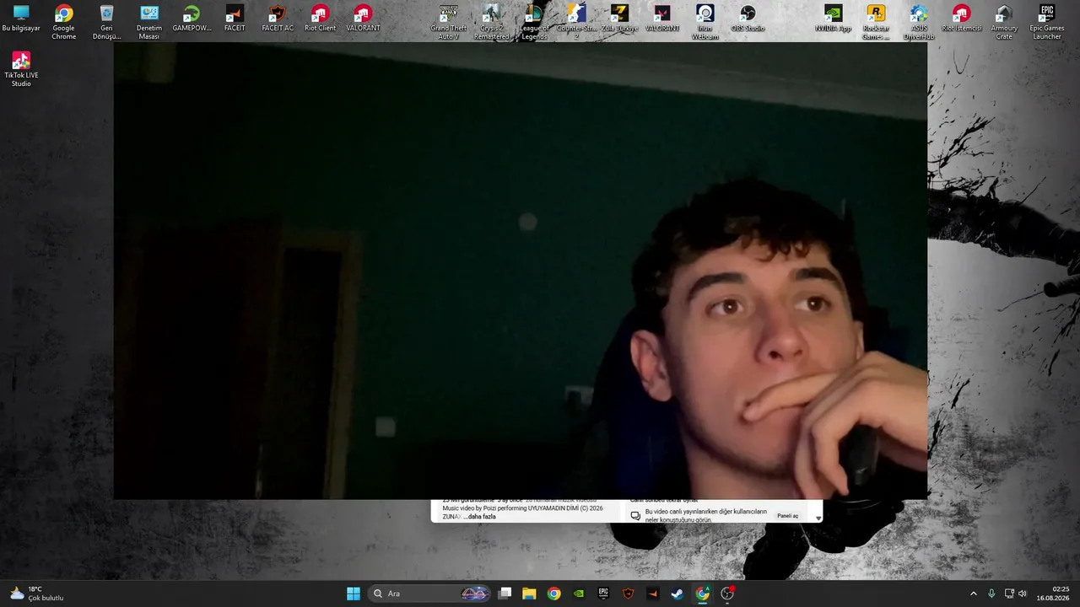Open Epic Games Launcher from the taskbar
The height and width of the screenshot is (607, 1080).
(603, 594)
